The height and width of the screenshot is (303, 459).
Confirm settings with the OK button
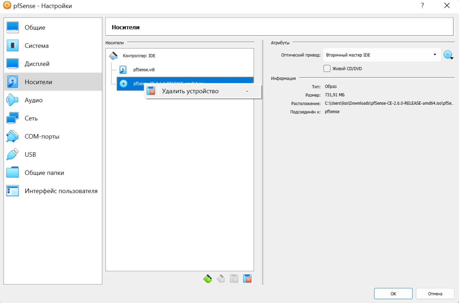coord(393,294)
